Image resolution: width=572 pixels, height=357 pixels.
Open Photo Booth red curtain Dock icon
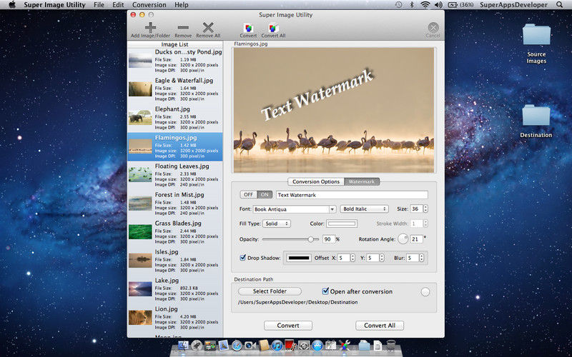pos(290,345)
